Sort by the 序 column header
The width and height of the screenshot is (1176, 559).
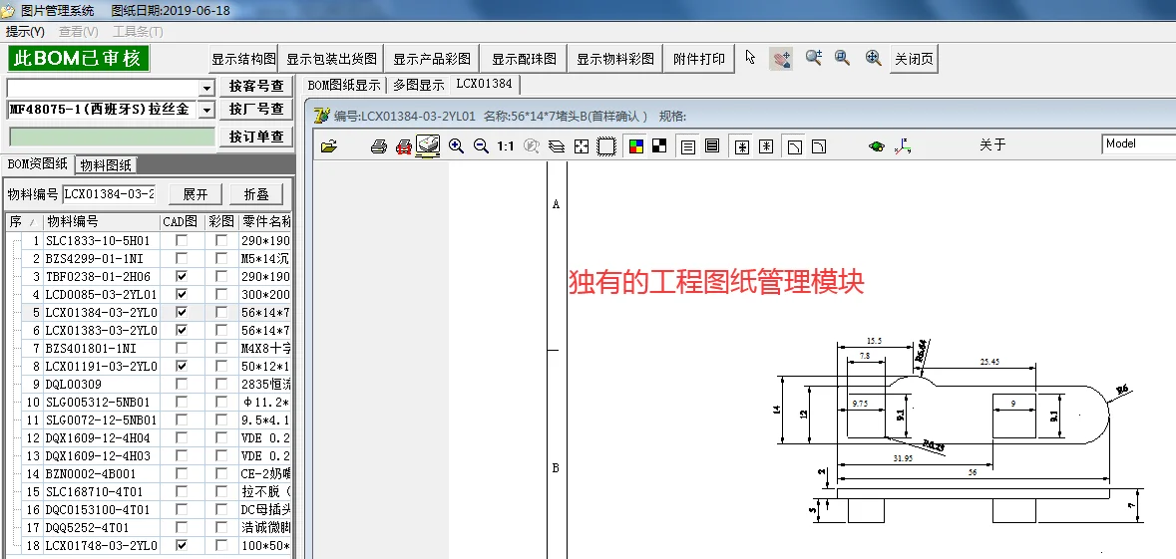click(23, 222)
